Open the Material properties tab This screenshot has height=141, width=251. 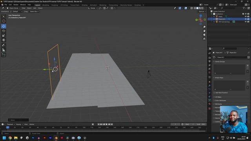click(209, 104)
